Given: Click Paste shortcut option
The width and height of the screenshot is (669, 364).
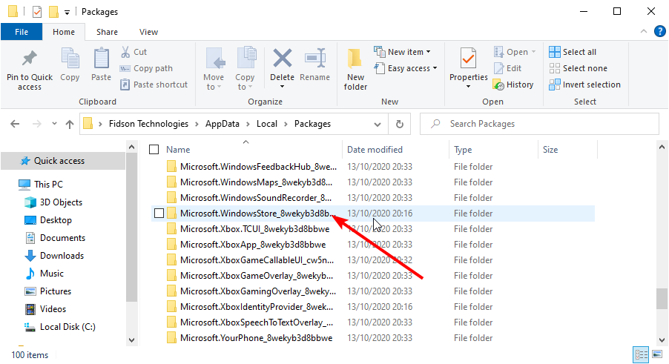Looking at the screenshot, I should pos(154,85).
